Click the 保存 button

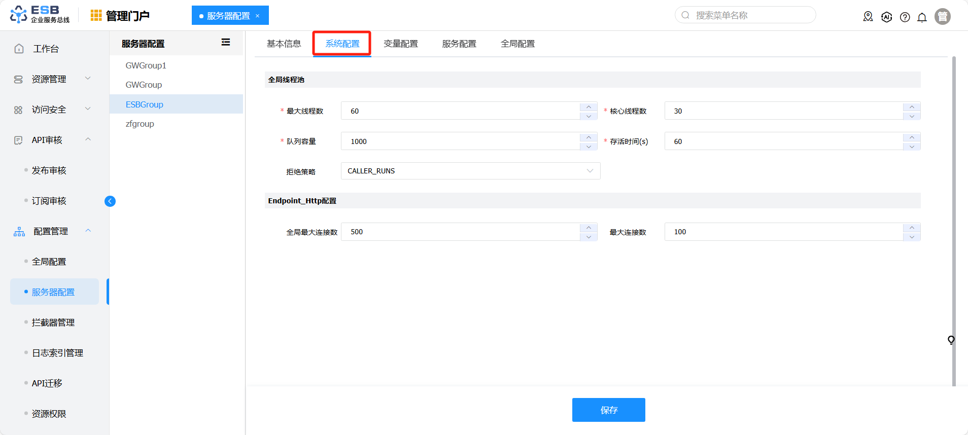[x=608, y=410]
